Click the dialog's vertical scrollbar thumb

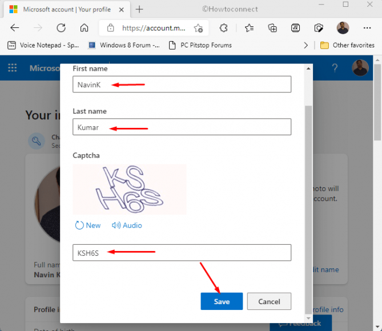(308, 210)
